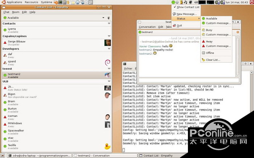Click the chat message input field
The image size is (254, 158).
[189, 80]
